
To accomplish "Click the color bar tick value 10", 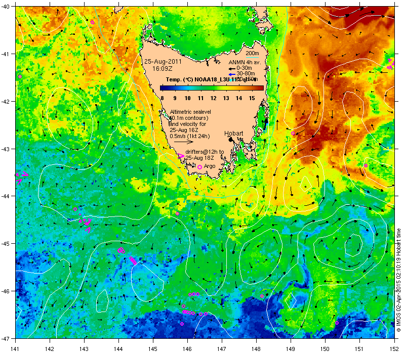I will [x=187, y=98].
